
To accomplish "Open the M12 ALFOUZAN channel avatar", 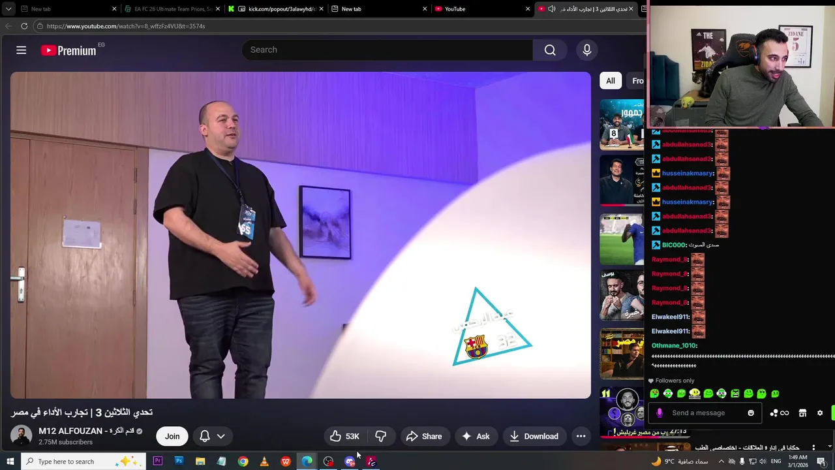I will (x=21, y=436).
